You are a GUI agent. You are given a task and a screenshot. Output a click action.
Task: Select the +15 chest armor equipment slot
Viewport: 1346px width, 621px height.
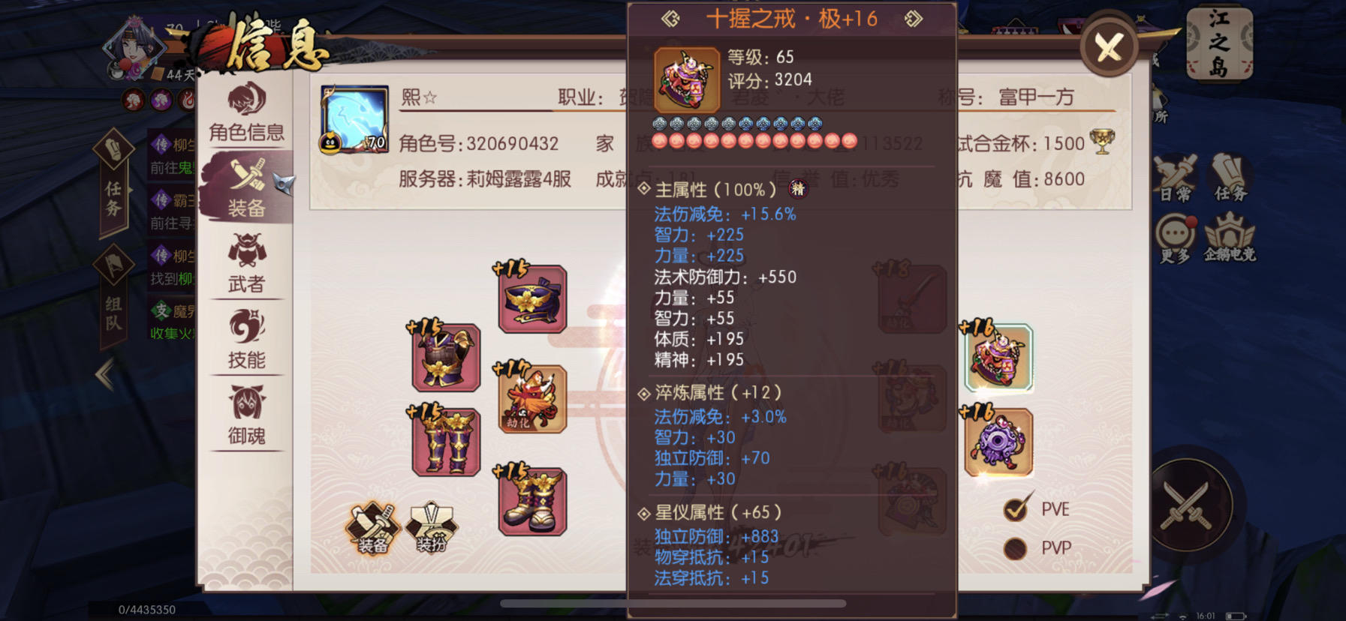[x=446, y=358]
